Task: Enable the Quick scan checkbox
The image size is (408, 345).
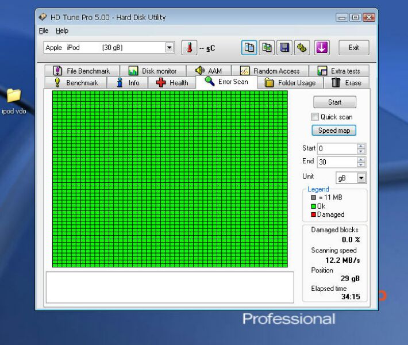Action: [315, 117]
